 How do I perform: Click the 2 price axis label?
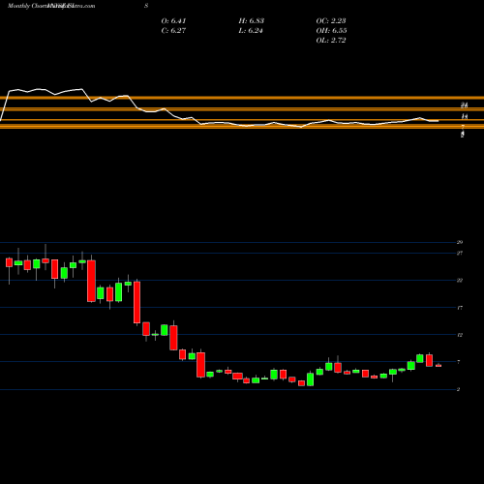pos(459,389)
